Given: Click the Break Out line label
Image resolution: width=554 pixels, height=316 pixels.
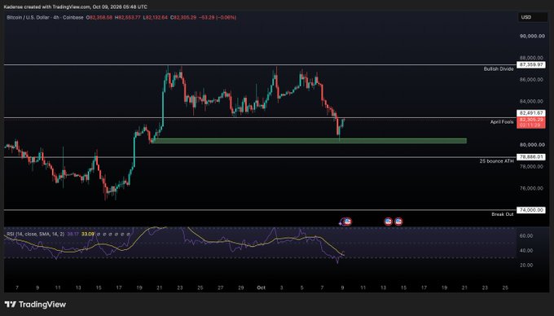Looking at the screenshot, I should click(x=503, y=214).
